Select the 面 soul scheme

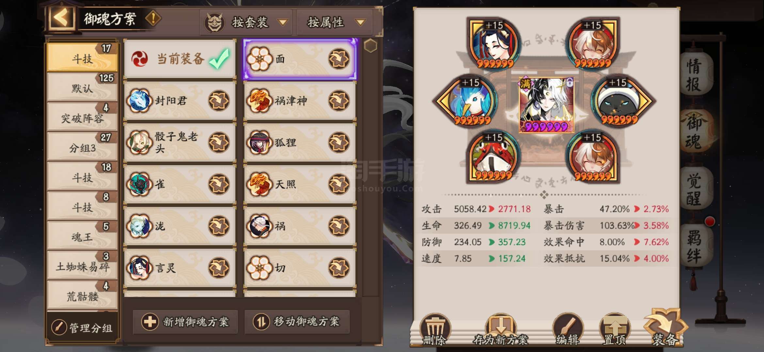(x=300, y=59)
